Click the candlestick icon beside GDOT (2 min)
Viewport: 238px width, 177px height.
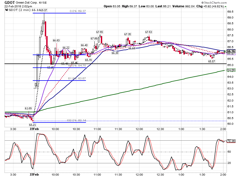click(6, 10)
